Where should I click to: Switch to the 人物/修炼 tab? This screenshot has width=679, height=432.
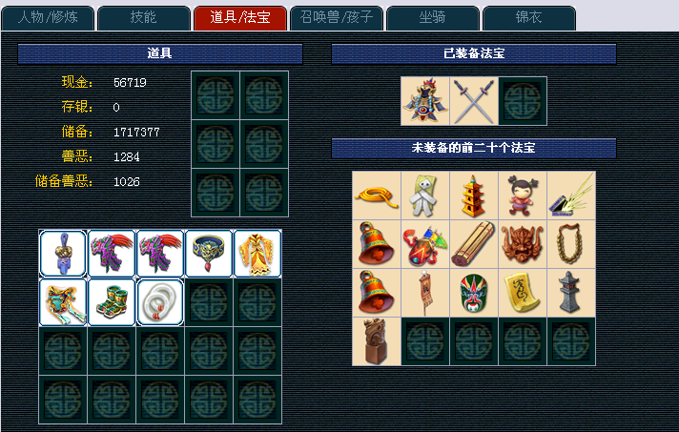tap(48, 18)
